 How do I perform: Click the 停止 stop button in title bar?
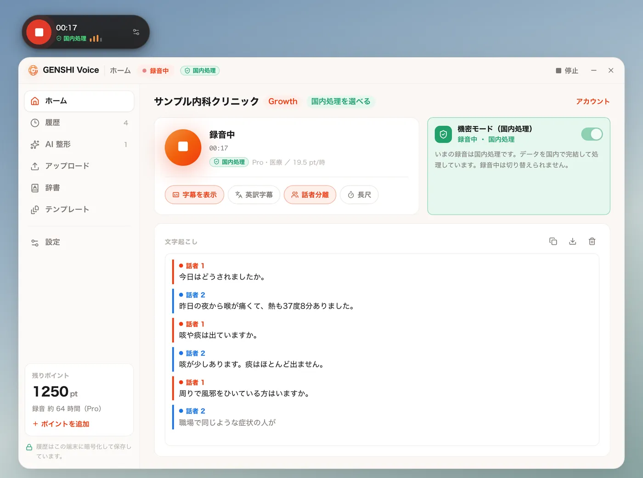(567, 71)
